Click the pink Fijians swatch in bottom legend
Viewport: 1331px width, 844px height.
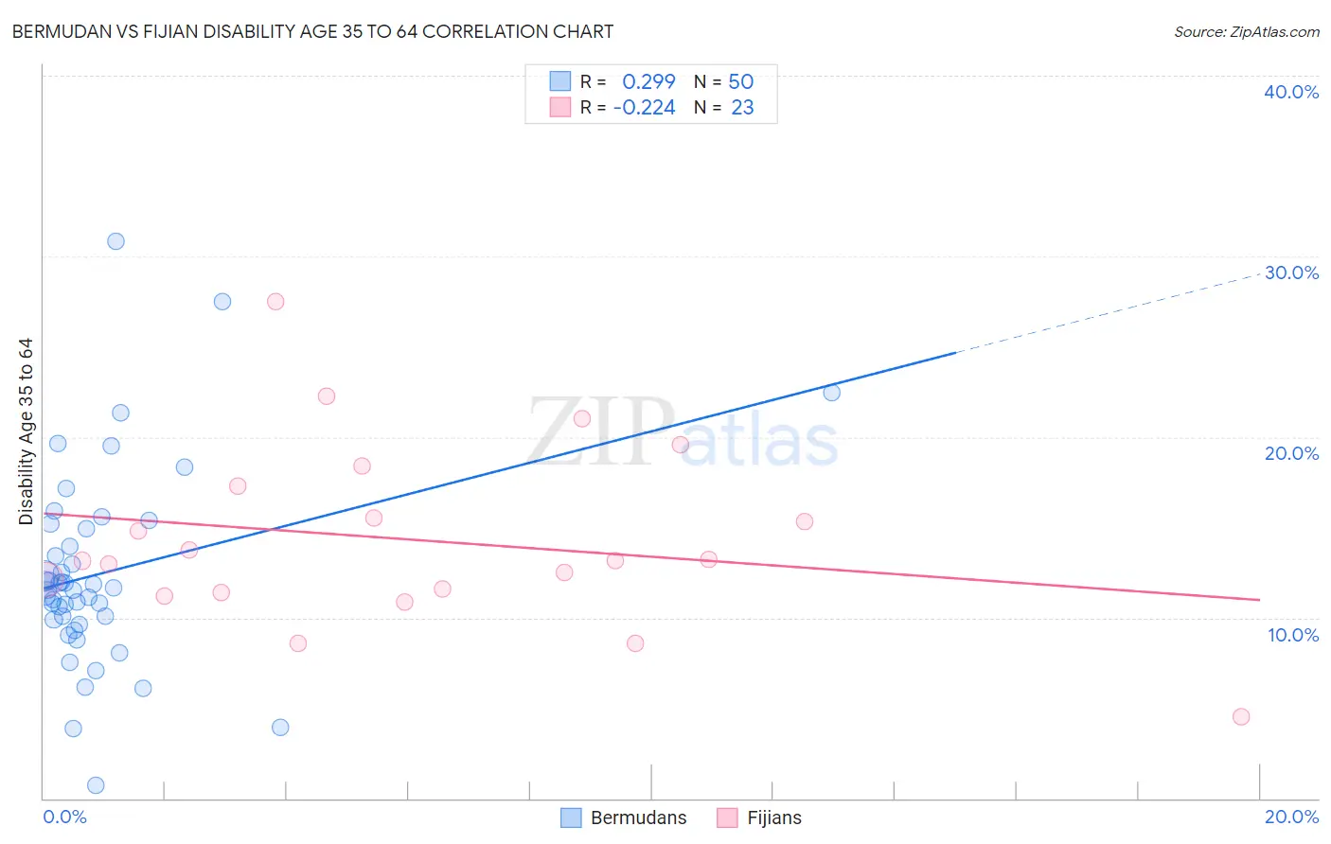tap(727, 818)
